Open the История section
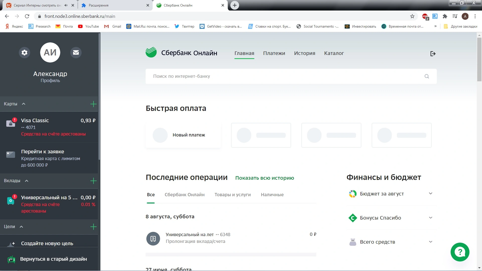Screen dimensions: 482x271 (305, 53)
